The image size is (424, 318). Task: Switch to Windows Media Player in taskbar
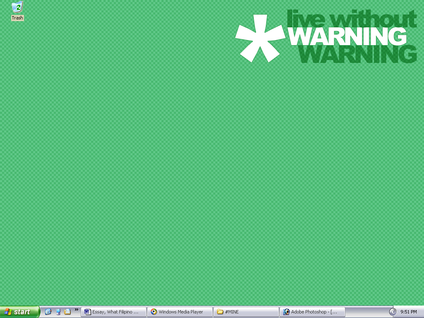pos(180,312)
